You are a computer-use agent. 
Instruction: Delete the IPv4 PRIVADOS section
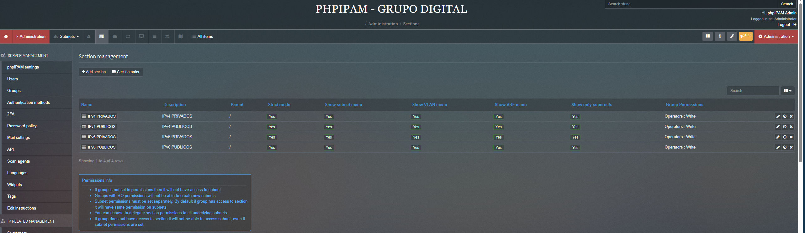point(791,116)
